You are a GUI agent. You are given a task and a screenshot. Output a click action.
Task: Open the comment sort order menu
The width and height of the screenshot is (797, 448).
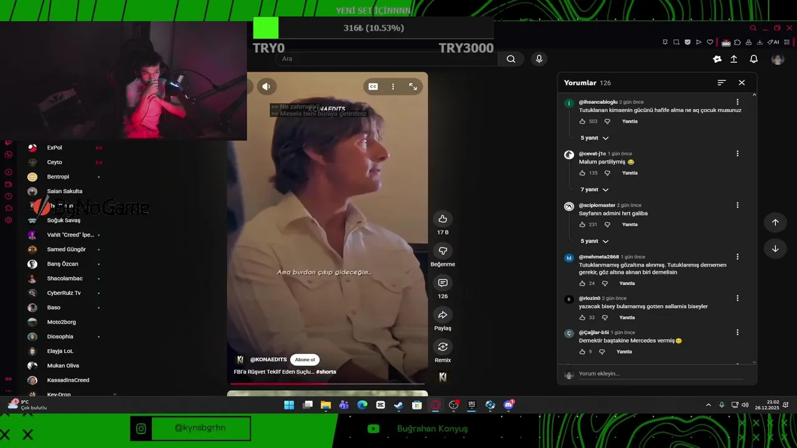[x=722, y=83]
